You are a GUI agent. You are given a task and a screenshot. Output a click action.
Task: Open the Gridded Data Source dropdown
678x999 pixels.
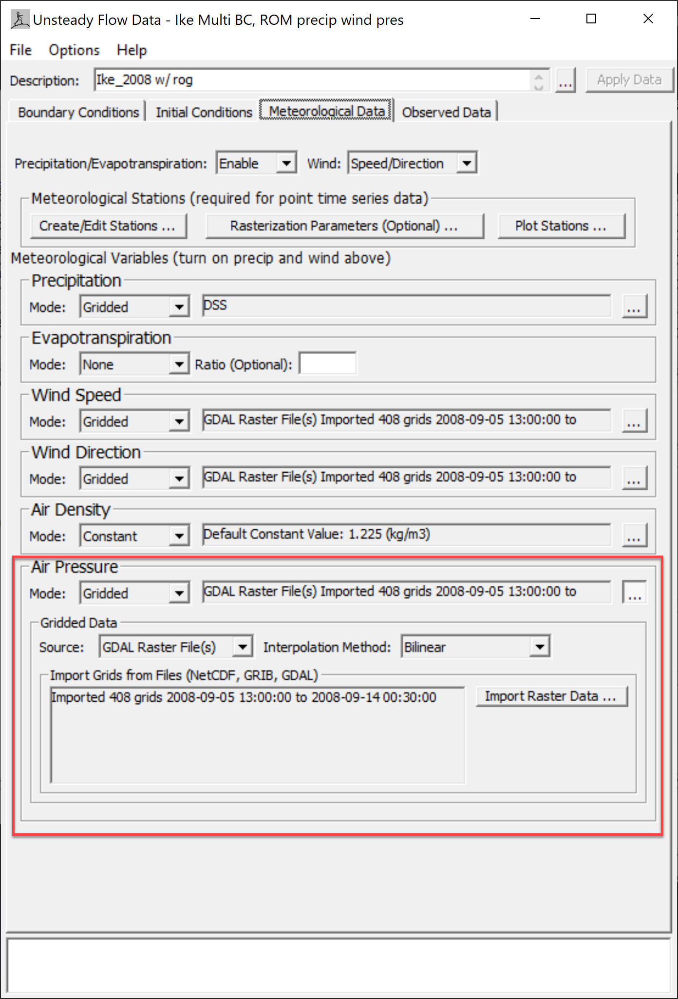coord(176,647)
